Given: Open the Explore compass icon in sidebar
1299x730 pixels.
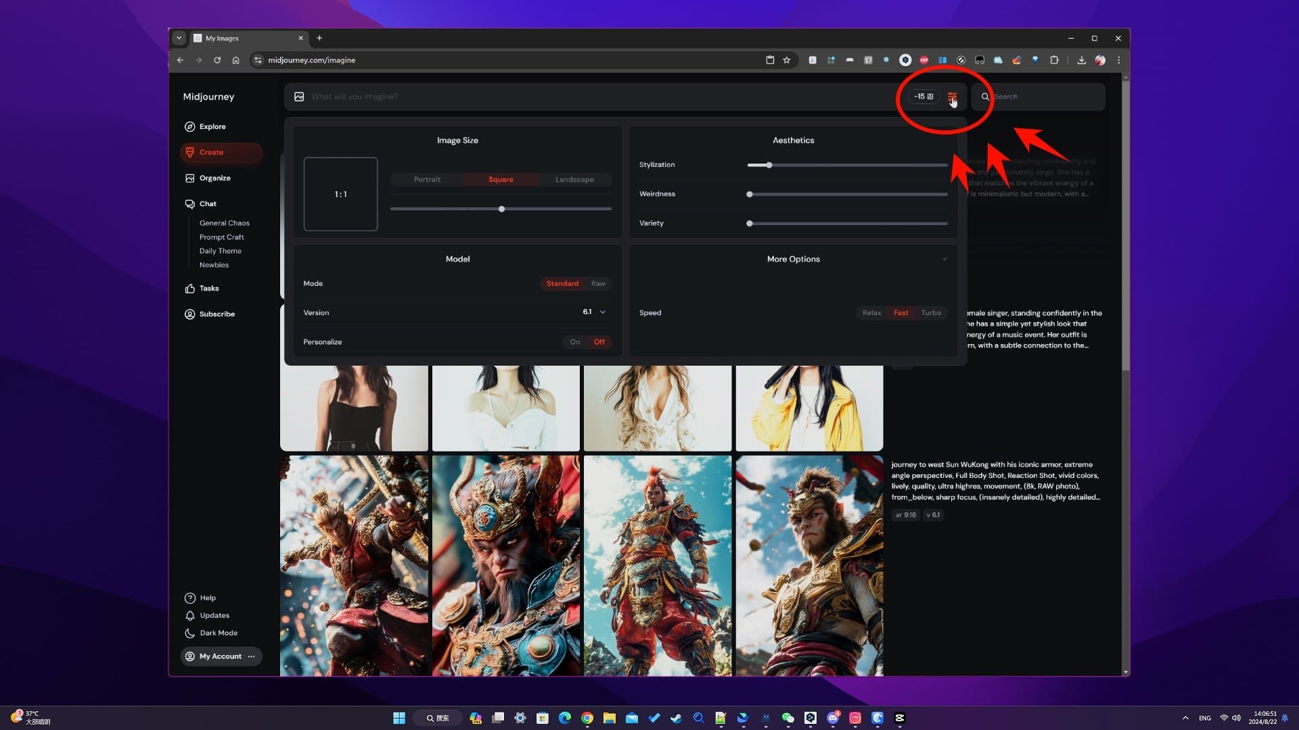Looking at the screenshot, I should (x=190, y=126).
